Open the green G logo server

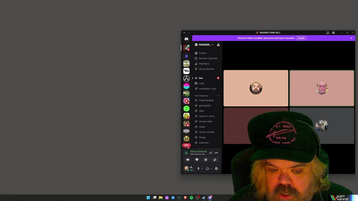click(x=186, y=109)
